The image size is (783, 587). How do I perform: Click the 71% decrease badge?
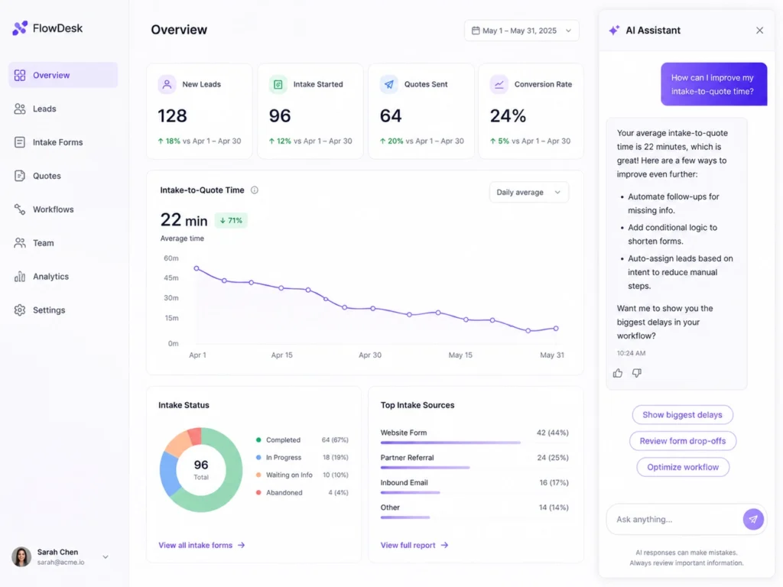click(231, 221)
